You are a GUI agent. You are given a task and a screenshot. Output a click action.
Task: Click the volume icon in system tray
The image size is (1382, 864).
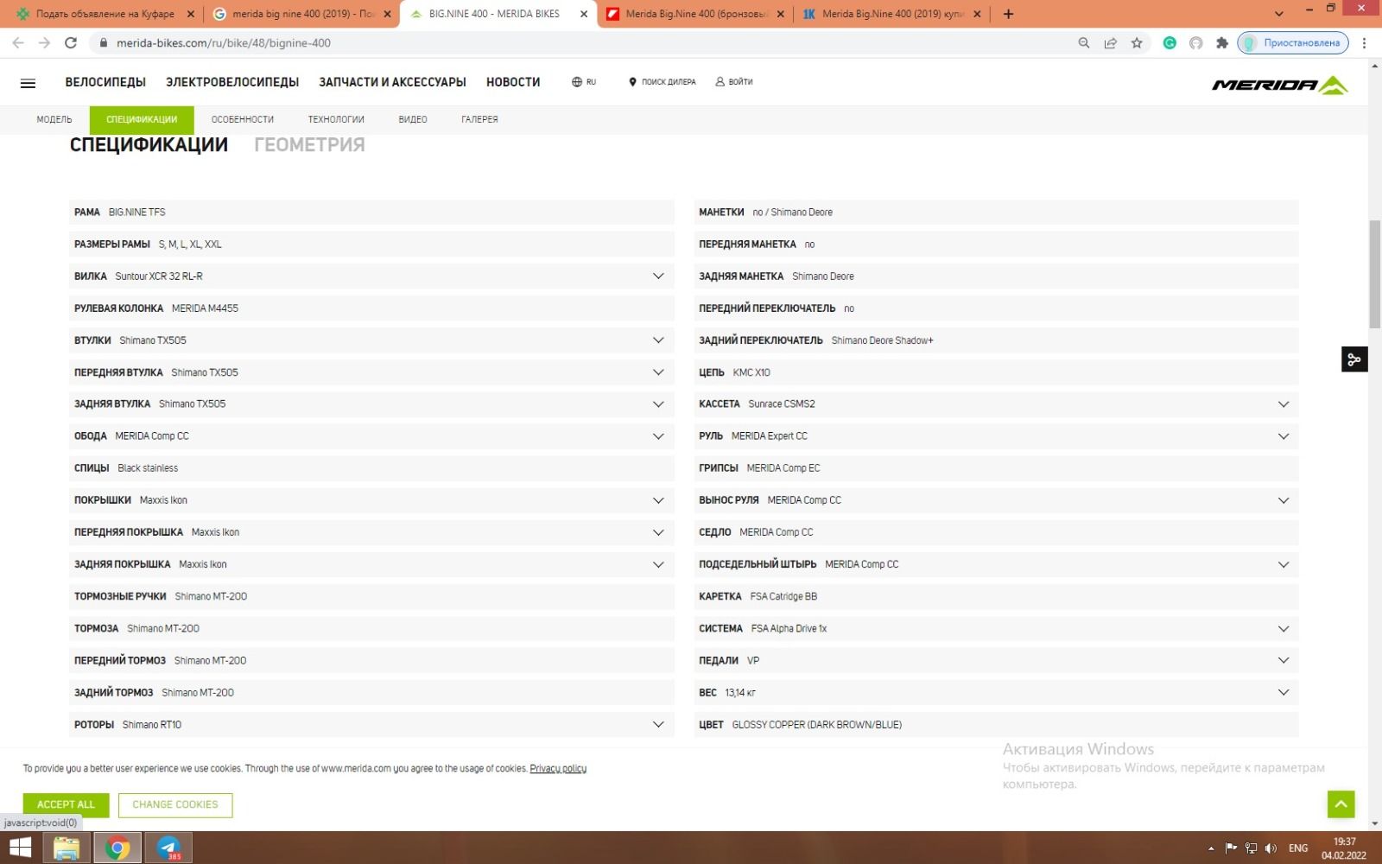[x=1271, y=848]
